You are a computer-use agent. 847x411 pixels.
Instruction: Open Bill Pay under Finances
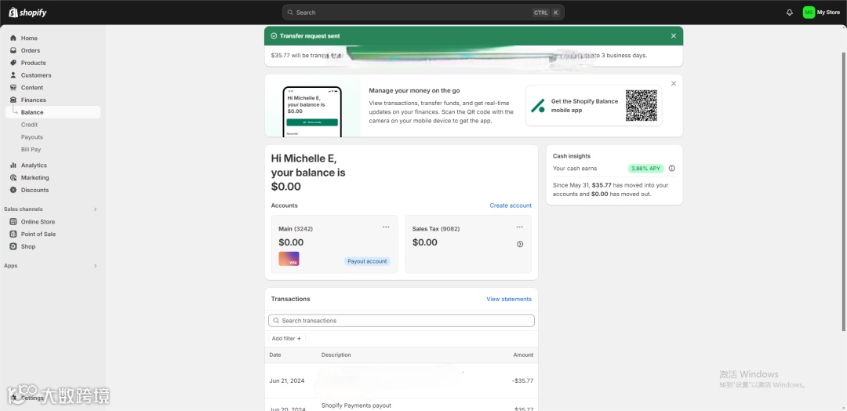point(31,150)
